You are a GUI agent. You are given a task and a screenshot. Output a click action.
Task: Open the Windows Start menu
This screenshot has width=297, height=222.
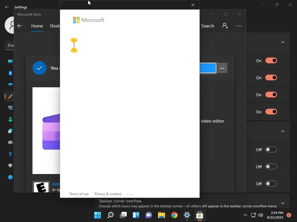97,215
